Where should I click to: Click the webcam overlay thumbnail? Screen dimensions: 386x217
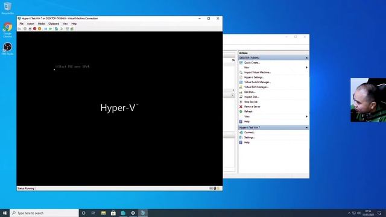coord(369,100)
